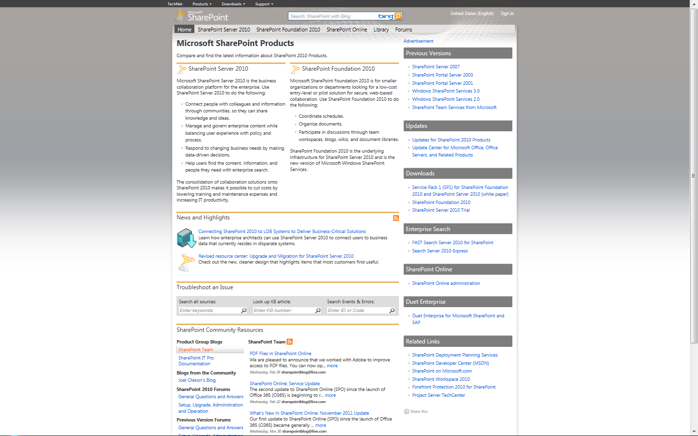Open SharePoint Portal Server 2001 link
Screen dimensions: 698x436
coord(443,83)
